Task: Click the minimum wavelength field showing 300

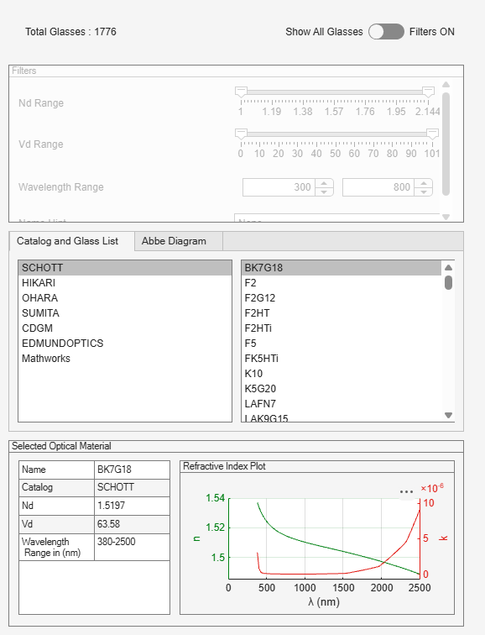Action: coord(279,187)
